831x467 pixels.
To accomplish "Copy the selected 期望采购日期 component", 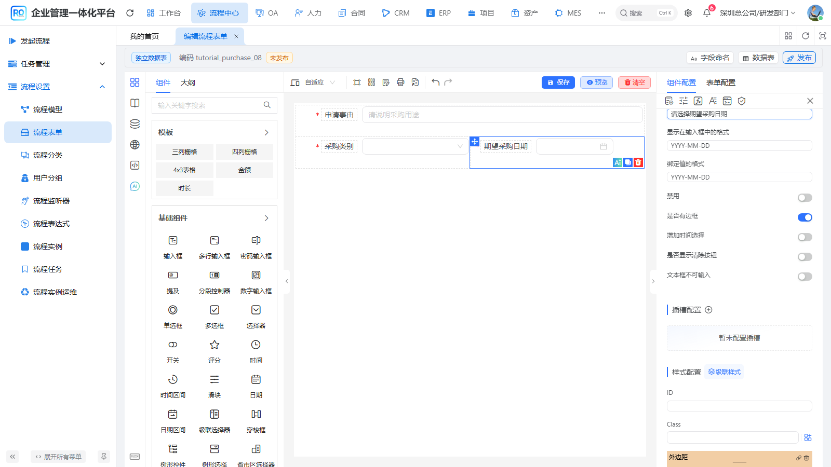I will coord(628,162).
